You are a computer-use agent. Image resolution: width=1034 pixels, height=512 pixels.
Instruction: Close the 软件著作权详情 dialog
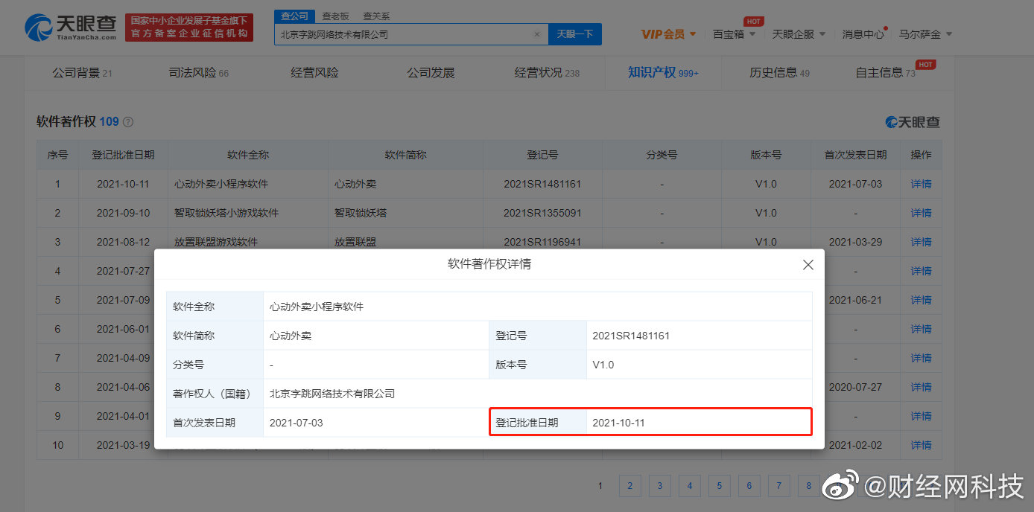(808, 265)
